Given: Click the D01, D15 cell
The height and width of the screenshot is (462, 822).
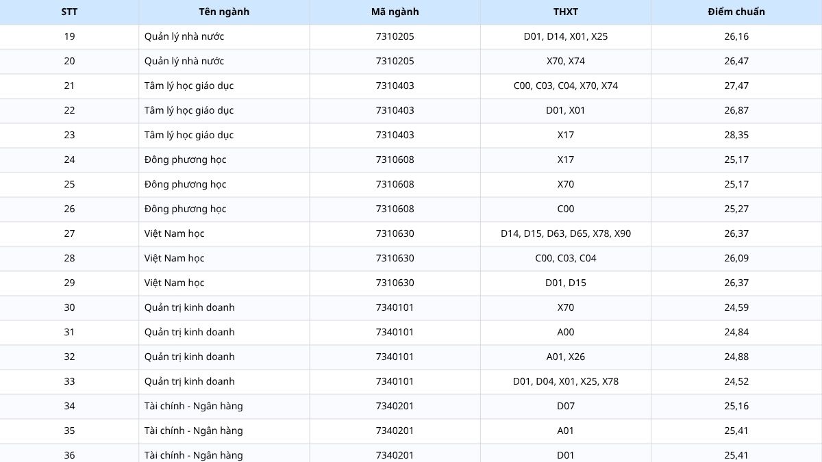Looking at the screenshot, I should (565, 283).
